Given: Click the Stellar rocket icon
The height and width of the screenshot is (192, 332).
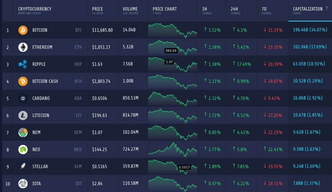Looking at the screenshot, I should pos(23,166).
